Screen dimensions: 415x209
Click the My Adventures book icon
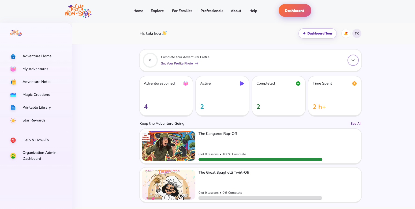pyautogui.click(x=13, y=69)
